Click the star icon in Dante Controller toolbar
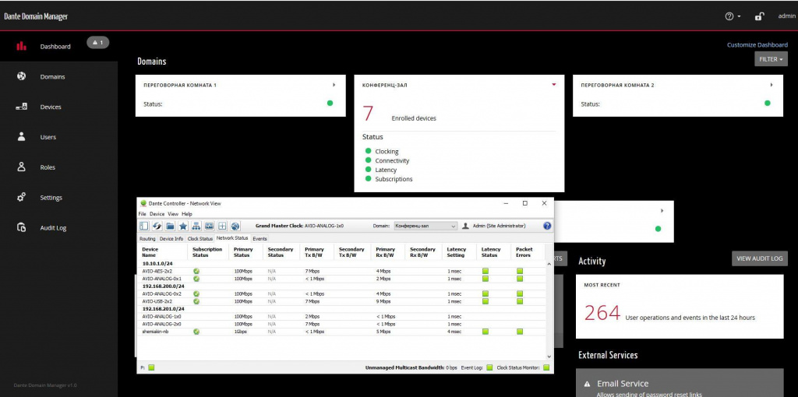Viewport: 798px width, 397px height. (183, 226)
